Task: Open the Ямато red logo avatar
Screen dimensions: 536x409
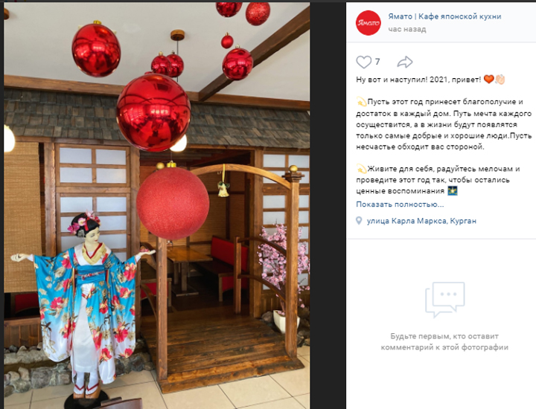Action: tap(368, 22)
